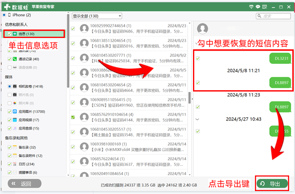Uncheck the 备忘录 (32) checkbox
Screen dimensions: 295x194
coord(9,147)
